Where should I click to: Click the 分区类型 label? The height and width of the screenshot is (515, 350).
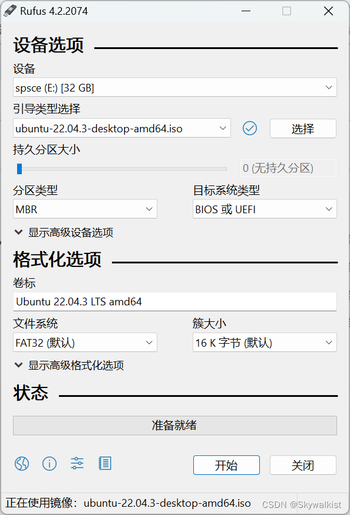coord(35,190)
